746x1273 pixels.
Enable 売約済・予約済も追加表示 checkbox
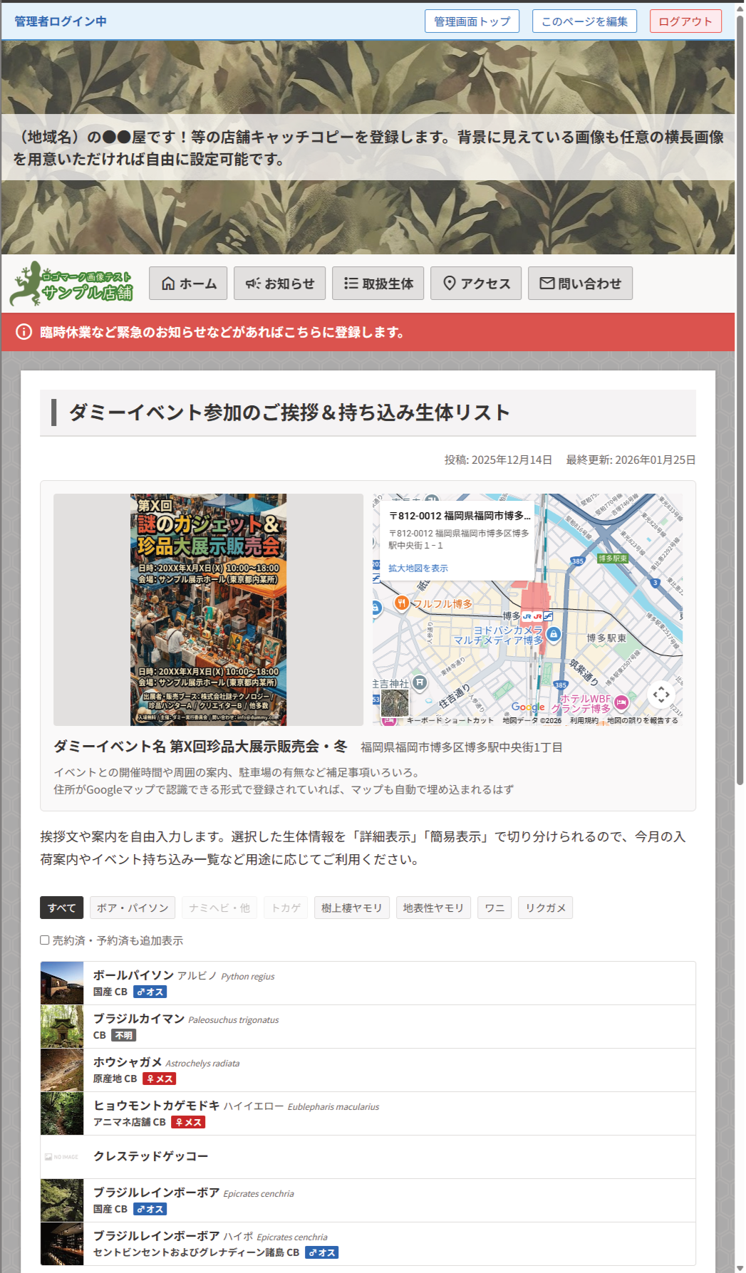pos(45,940)
